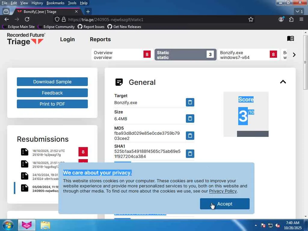Open the Privacy Policy link
This screenshot has height=231, width=308.
pos(223,191)
